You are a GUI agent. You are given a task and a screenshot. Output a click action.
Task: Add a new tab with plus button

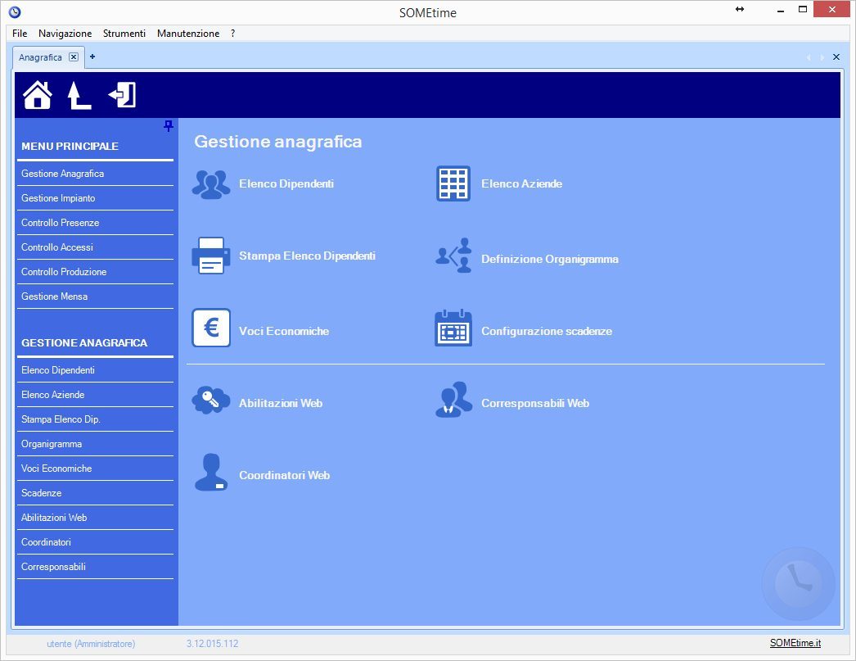click(x=92, y=57)
